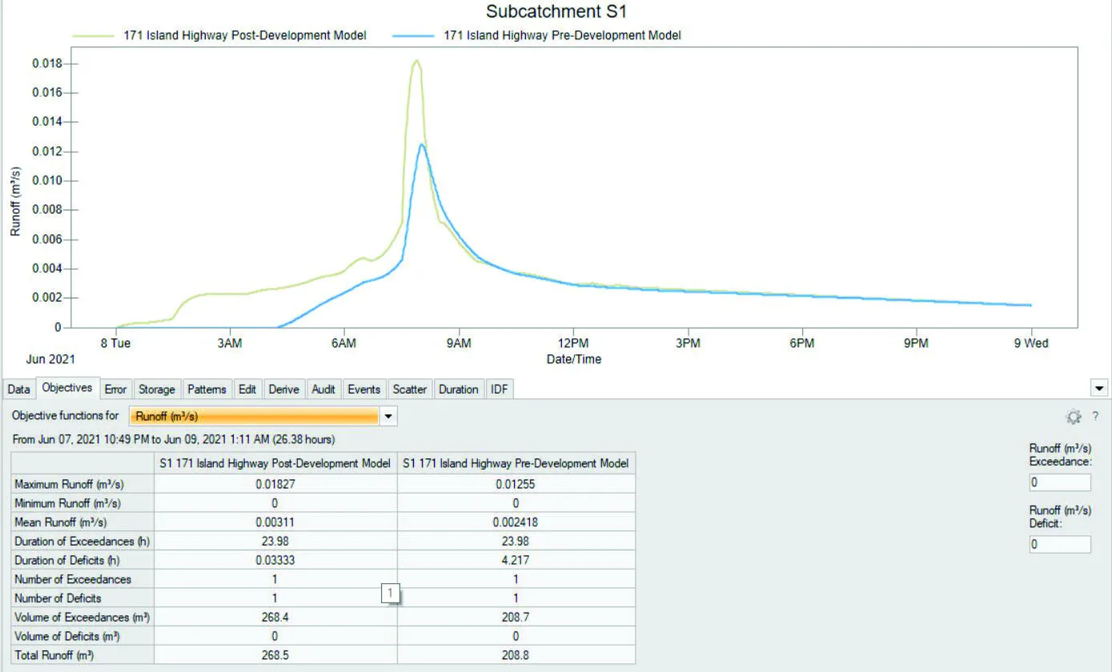Expand the Objective functions Runoff dropdown
This screenshot has width=1112, height=672.
pos(388,416)
